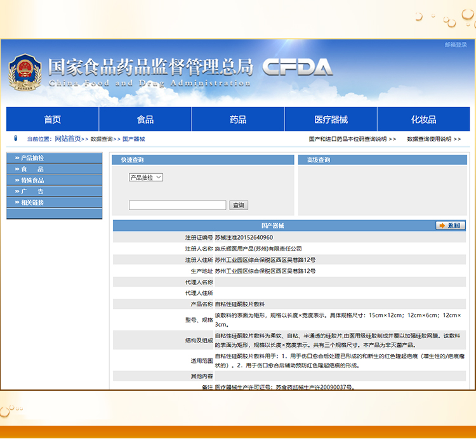Open the 邮箱登录 link
Image resolution: width=476 pixels, height=439 pixels.
click(x=455, y=45)
